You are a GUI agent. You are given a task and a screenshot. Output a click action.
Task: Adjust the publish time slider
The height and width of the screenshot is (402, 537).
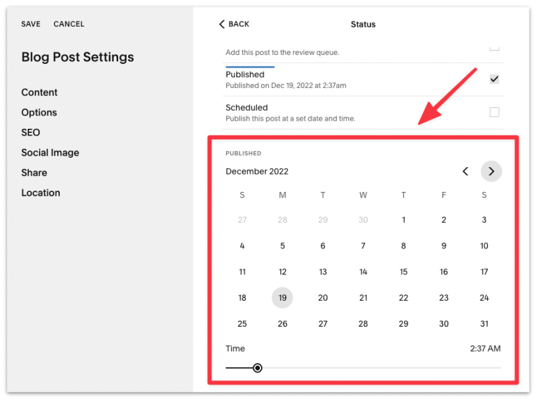(258, 368)
